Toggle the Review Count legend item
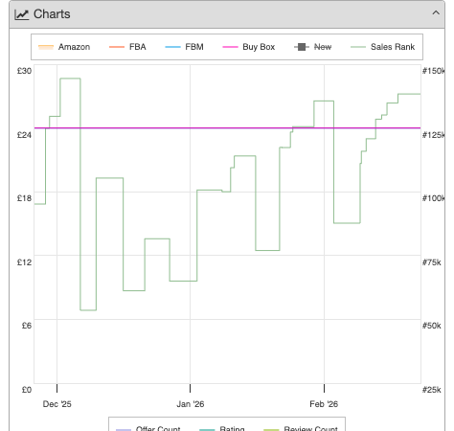Image resolution: width=454 pixels, height=431 pixels. (x=301, y=428)
